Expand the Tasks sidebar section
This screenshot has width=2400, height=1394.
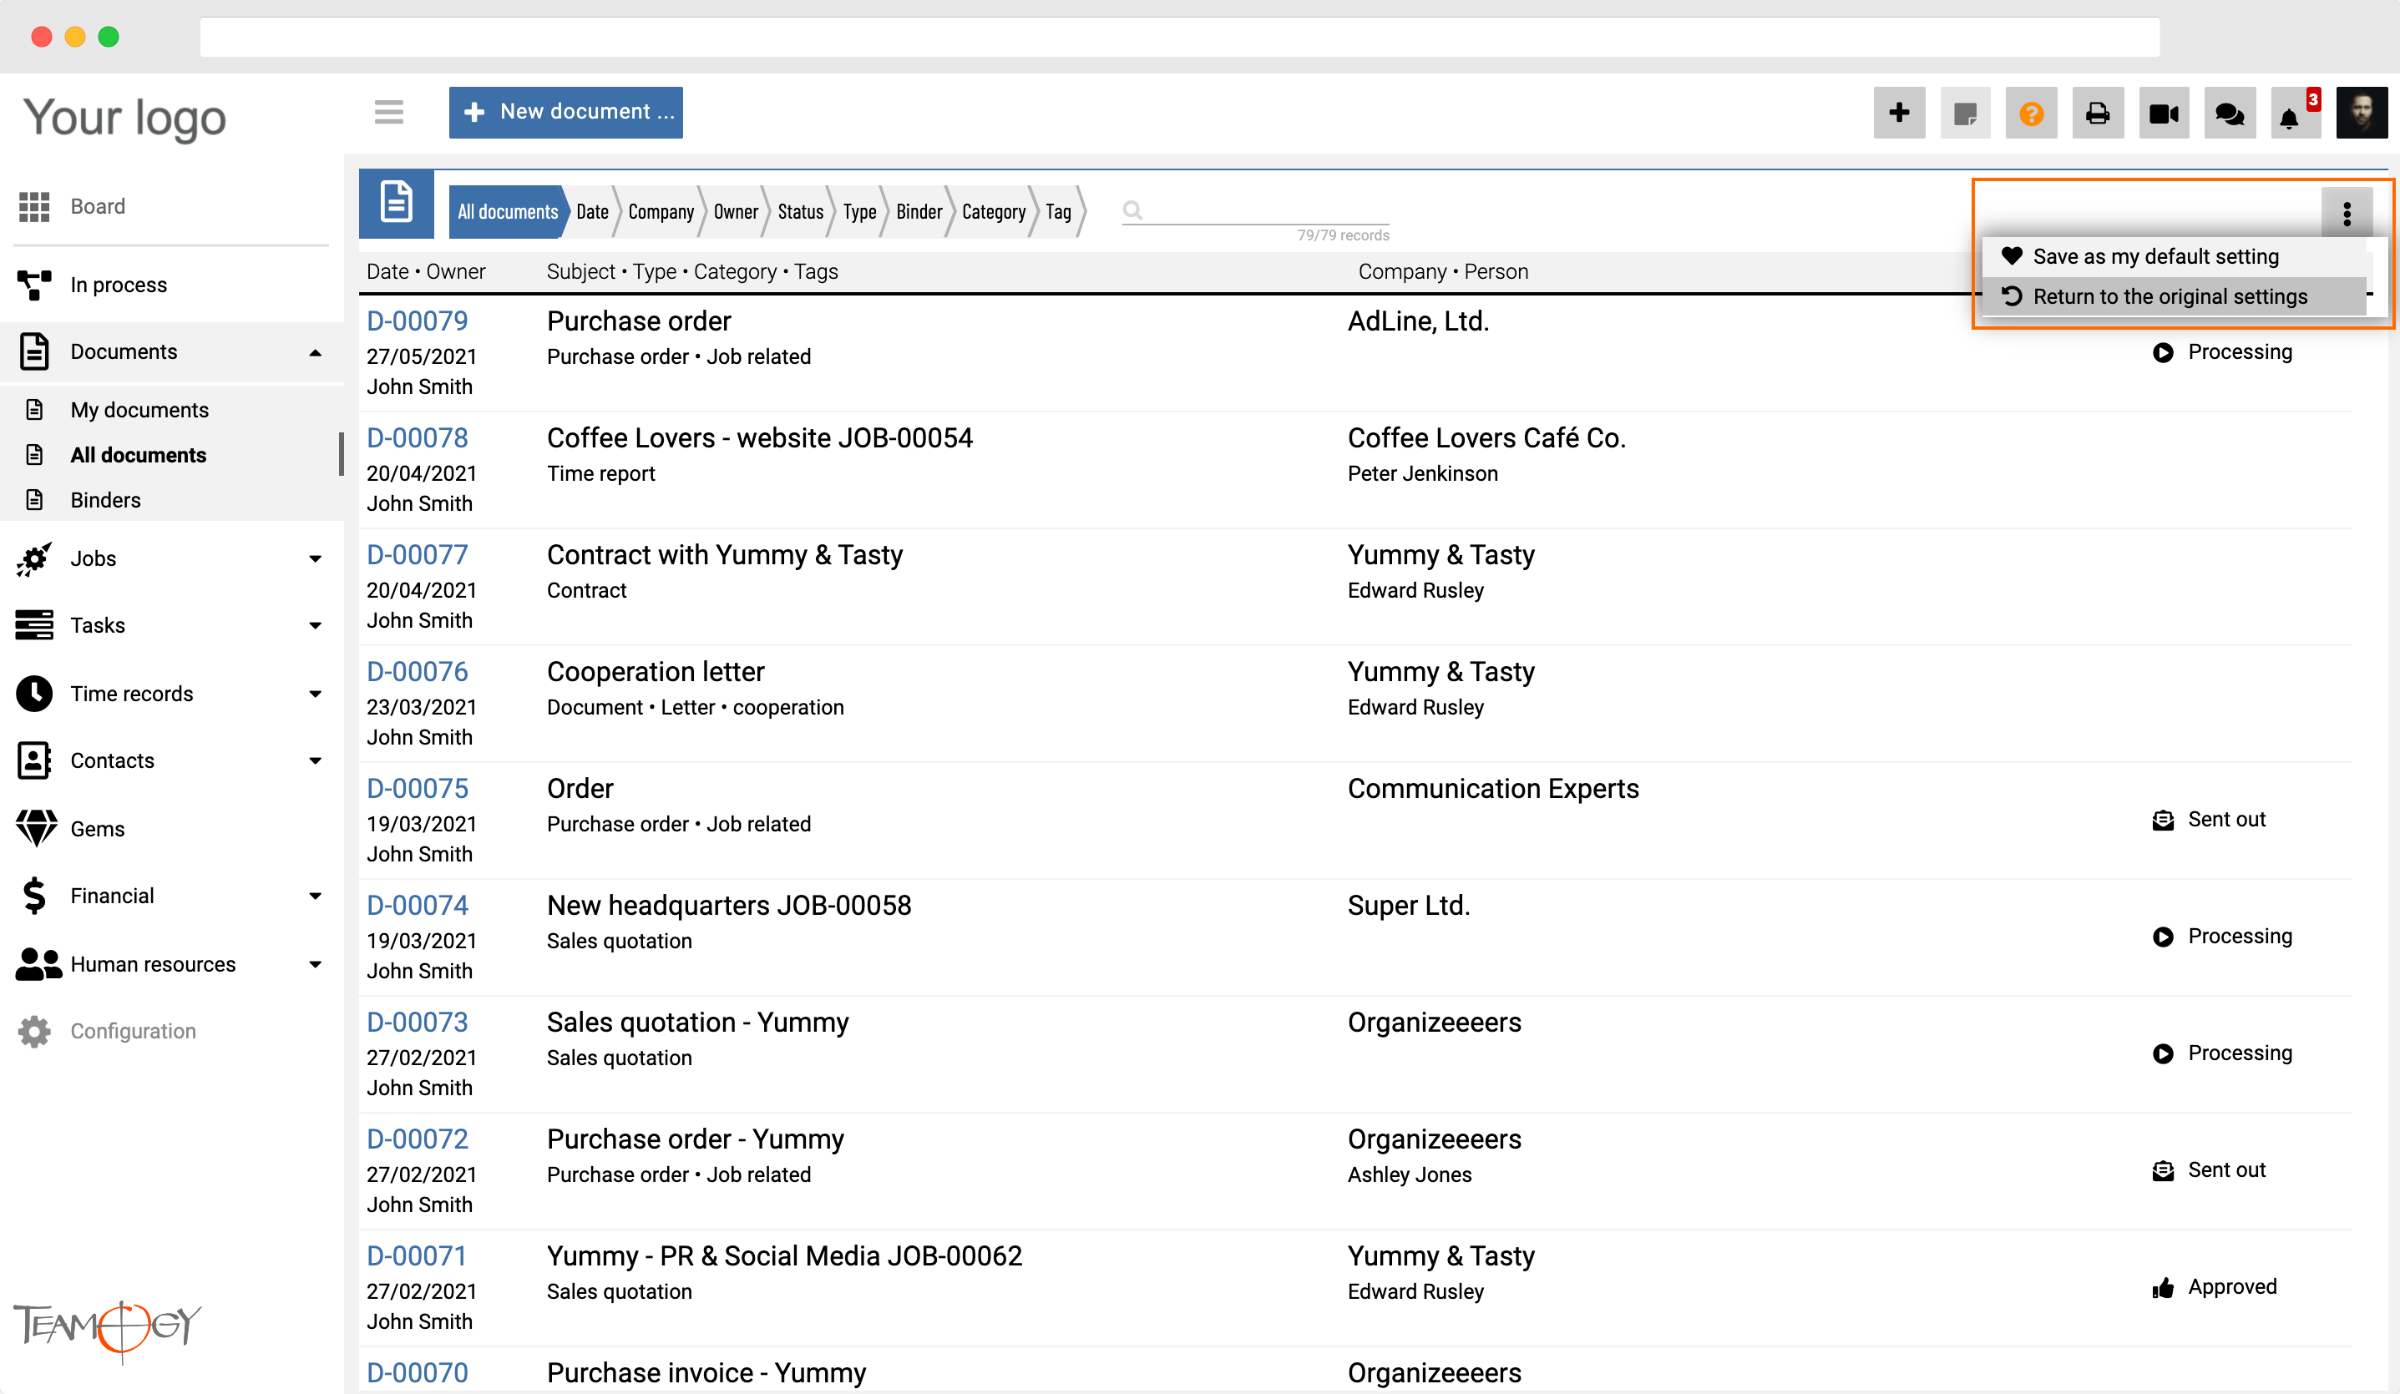tap(315, 625)
